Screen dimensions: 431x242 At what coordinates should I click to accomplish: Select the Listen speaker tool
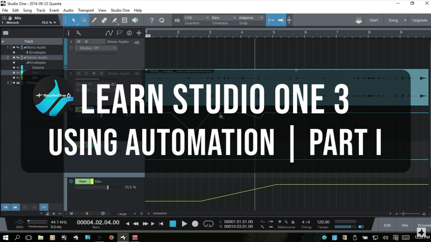point(135,20)
